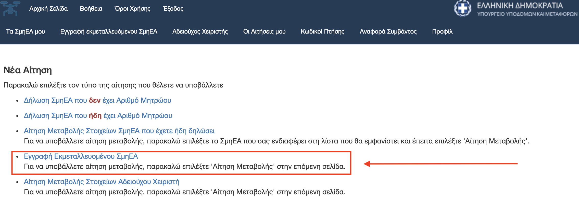Open Αίτηση Μεταβολής Στοιχείων ΣμηΕΑ link
This screenshot has width=579, height=207.
(119, 131)
